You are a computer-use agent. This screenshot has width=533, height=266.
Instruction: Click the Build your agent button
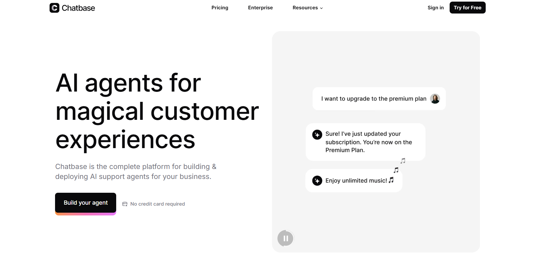pos(86,203)
